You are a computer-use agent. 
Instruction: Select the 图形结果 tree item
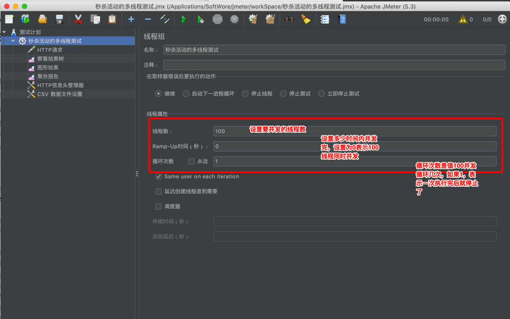tap(48, 67)
